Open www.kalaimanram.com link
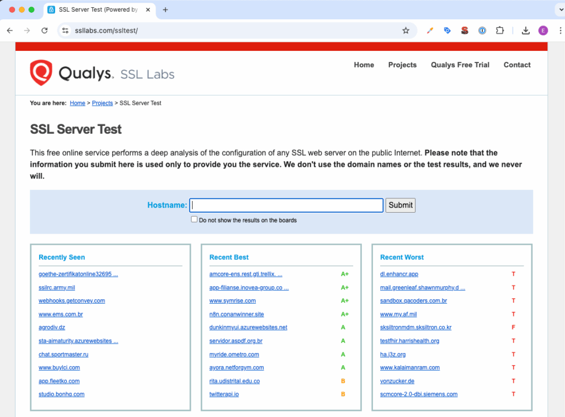This screenshot has width=565, height=417. [x=410, y=368]
